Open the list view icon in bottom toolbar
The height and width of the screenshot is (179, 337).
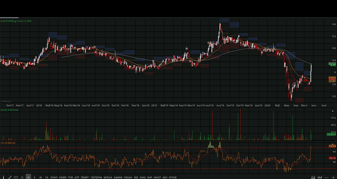pos(16,177)
